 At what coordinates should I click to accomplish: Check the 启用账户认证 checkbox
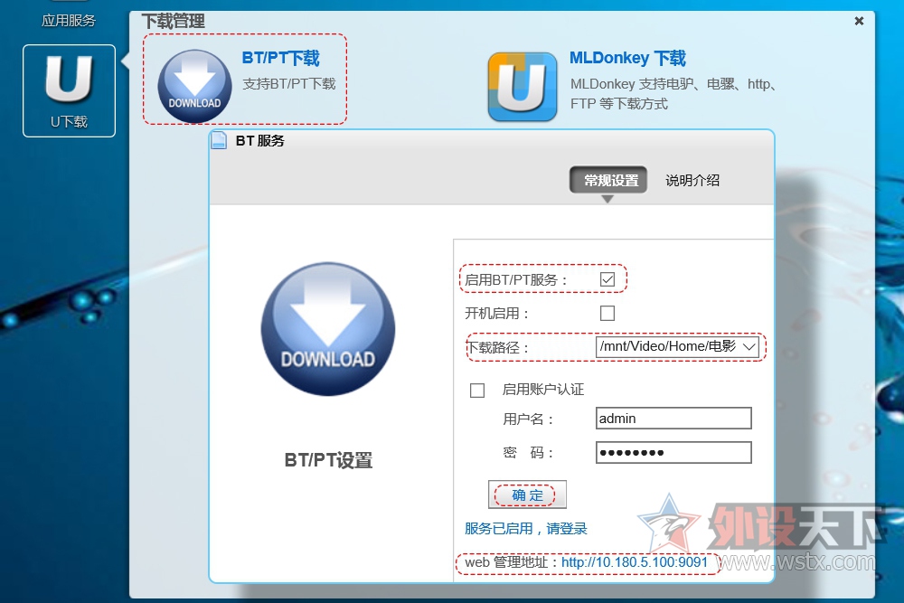coord(477,391)
